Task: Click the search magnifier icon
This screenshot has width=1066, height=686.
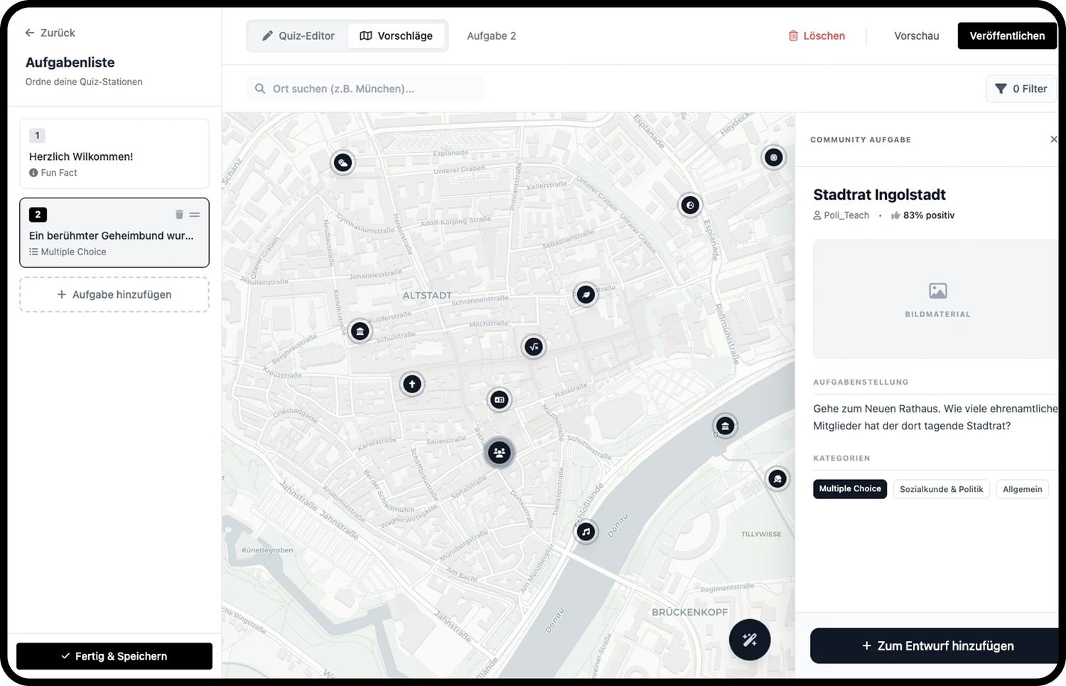Action: pos(260,89)
